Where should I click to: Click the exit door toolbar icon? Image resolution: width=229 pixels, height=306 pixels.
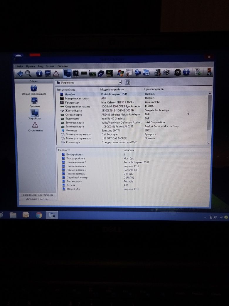[x=210, y=72]
